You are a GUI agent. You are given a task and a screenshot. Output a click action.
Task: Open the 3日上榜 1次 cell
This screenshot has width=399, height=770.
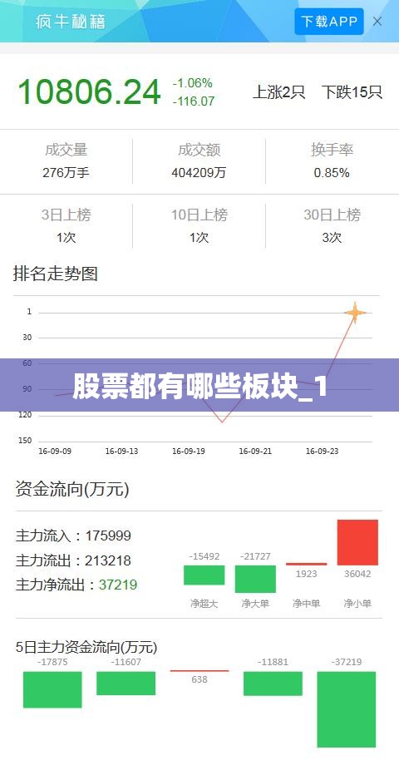pos(66,226)
